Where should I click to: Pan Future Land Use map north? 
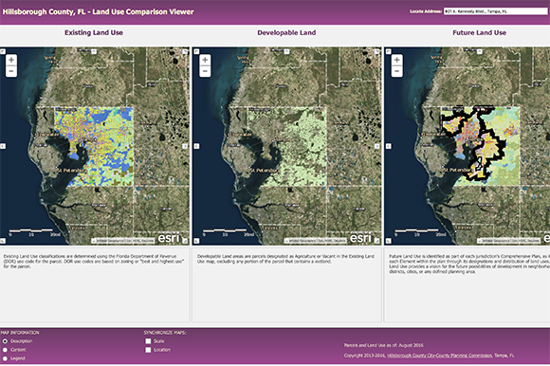pyautogui.click(x=479, y=51)
